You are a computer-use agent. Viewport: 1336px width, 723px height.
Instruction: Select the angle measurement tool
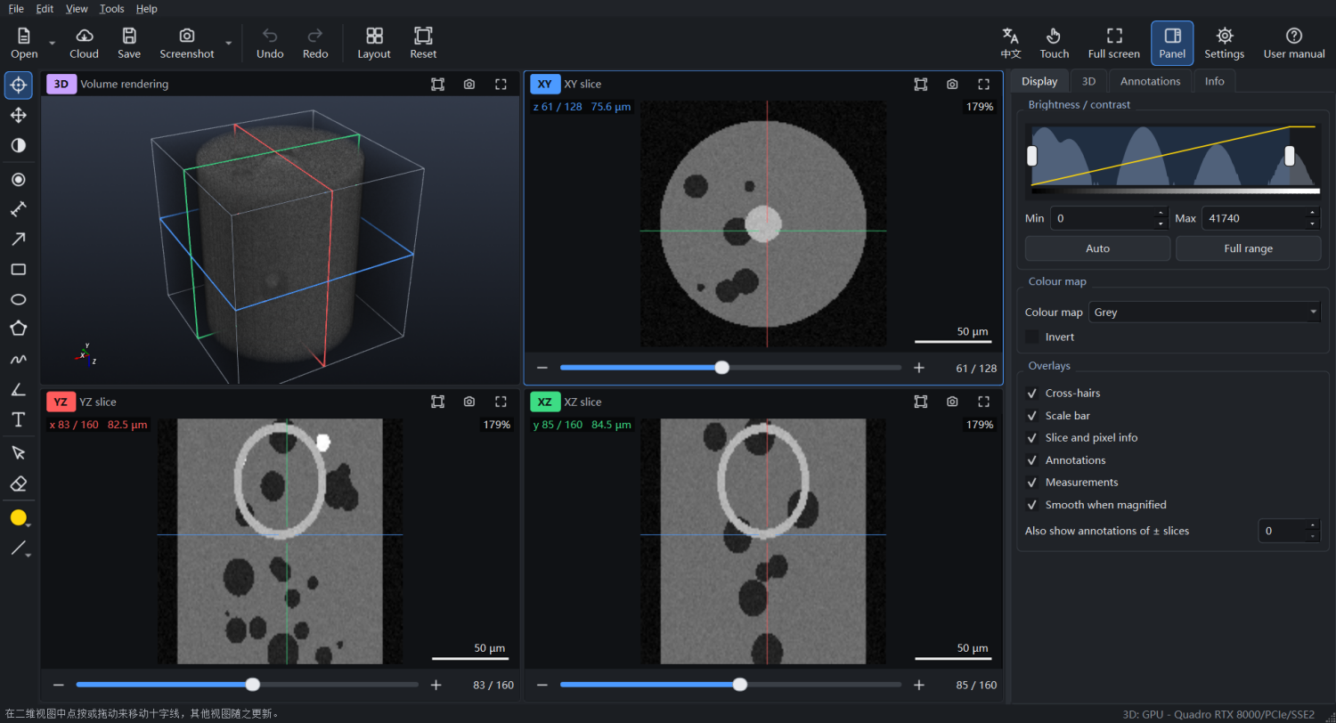19,389
